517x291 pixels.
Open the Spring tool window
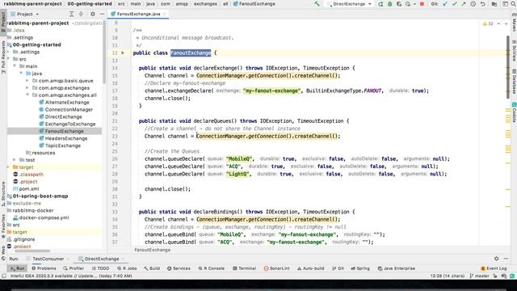pyautogui.click(x=360, y=268)
